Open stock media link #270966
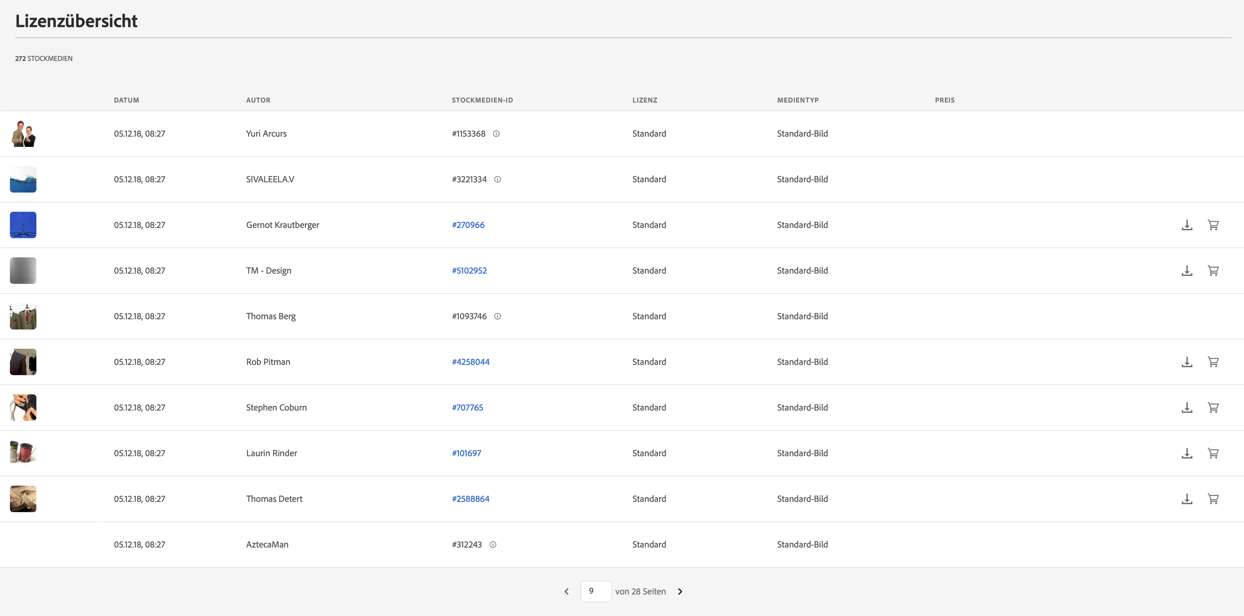This screenshot has height=616, width=1244. pos(468,225)
